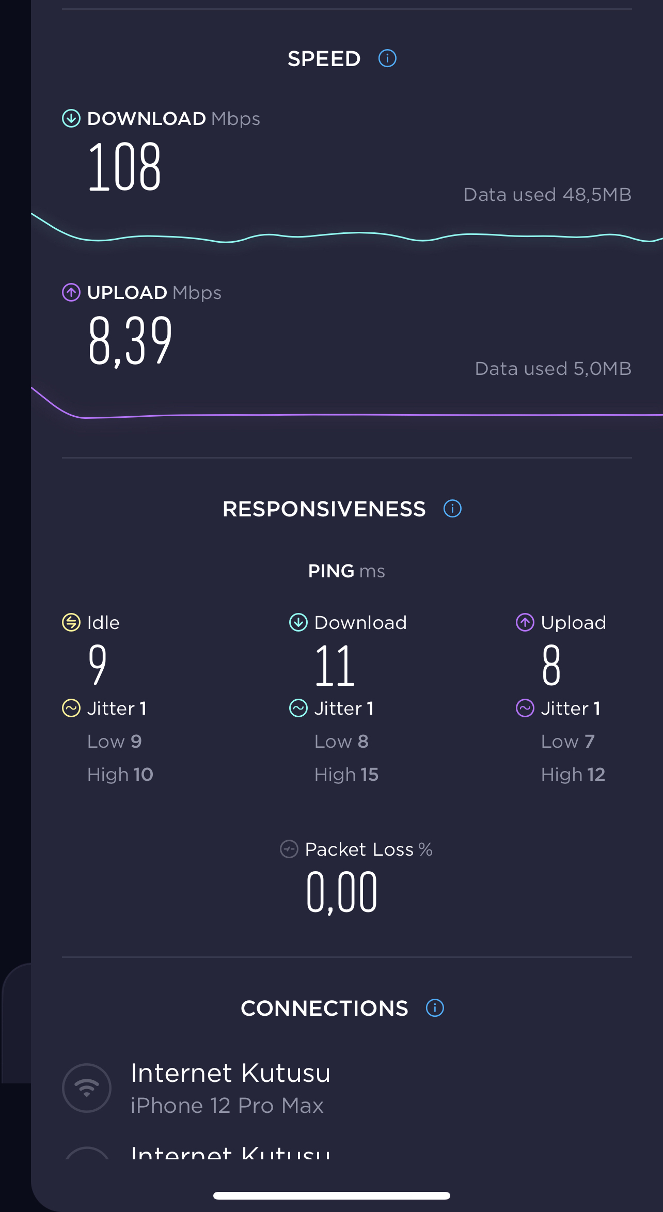
Task: Tap the info icon next to RESPONSIVENESS
Action: [x=452, y=509]
